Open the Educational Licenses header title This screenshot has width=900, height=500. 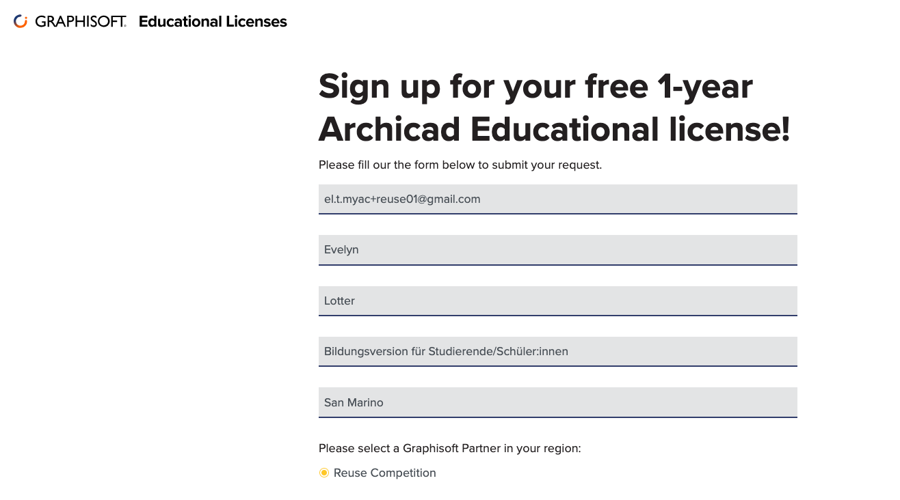[213, 22]
